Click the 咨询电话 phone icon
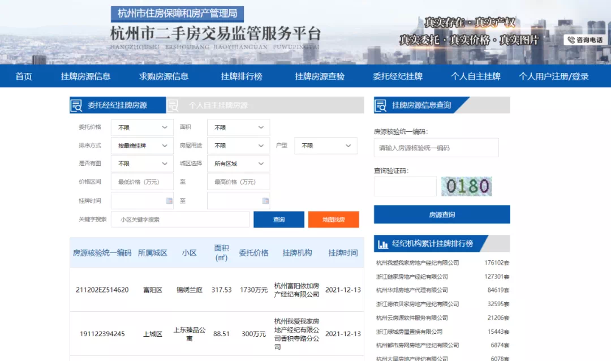 point(571,40)
